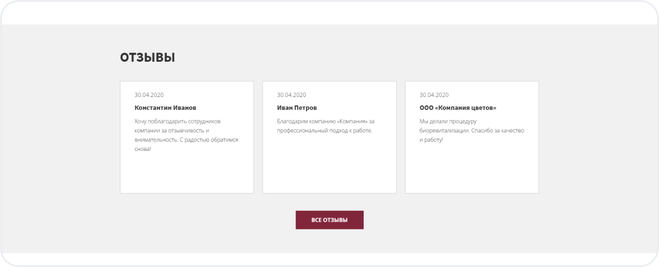This screenshot has width=659, height=267.
Task: Click the date above Константин Иванов
Action: (x=149, y=95)
